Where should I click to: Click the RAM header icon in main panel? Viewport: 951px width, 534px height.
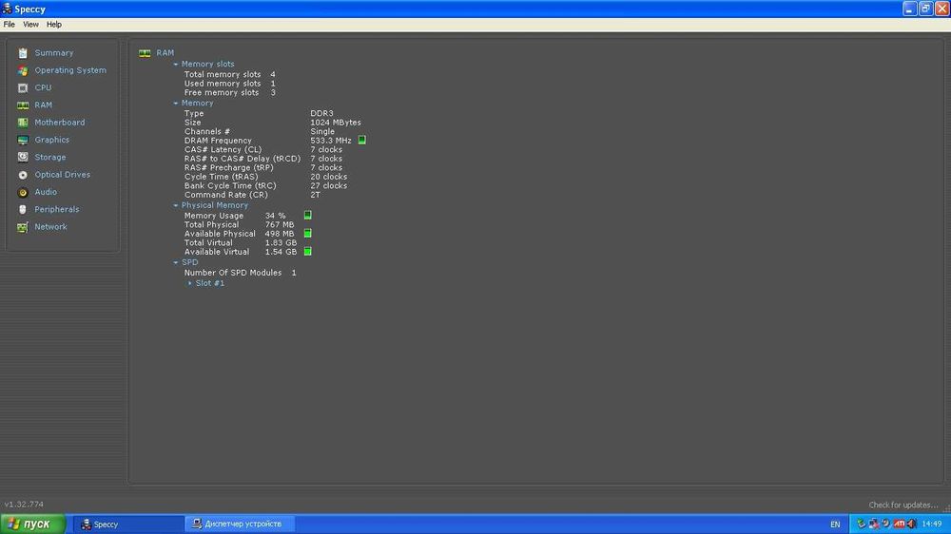(x=145, y=53)
